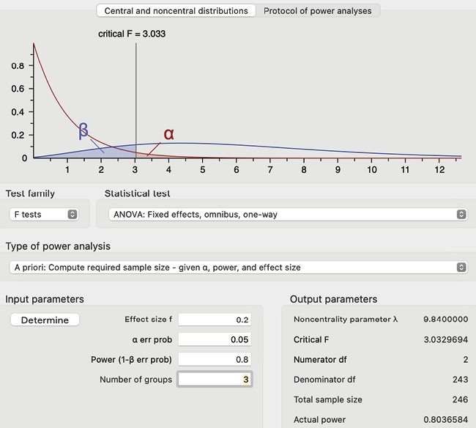476x428 pixels.
Task: Open the Test family F tests dropdown
Action: [x=45, y=215]
